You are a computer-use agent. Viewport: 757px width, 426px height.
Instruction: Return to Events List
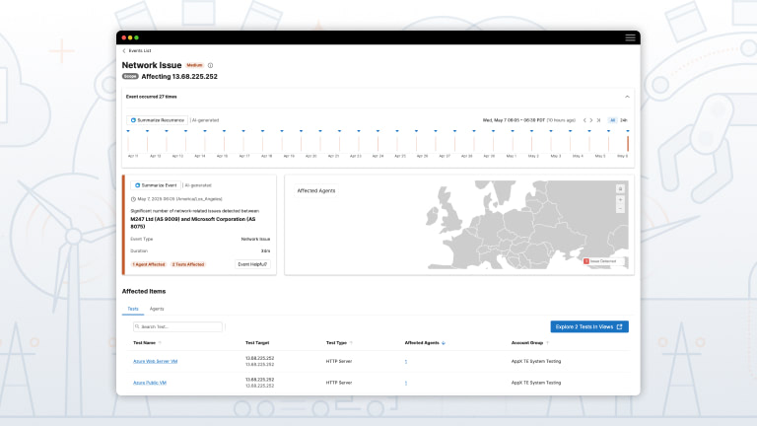[x=140, y=50]
